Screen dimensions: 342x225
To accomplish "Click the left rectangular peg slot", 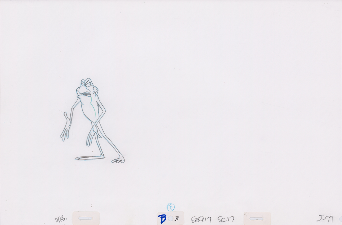I will click(x=85, y=218).
